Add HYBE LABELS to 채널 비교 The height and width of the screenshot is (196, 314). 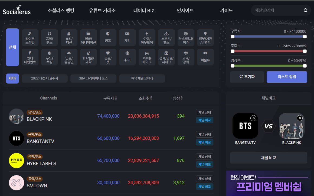[204, 164]
